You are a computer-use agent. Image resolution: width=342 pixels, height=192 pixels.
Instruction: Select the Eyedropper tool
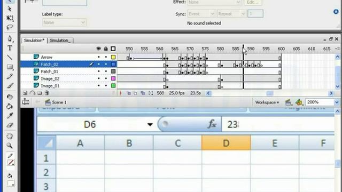(10, 116)
